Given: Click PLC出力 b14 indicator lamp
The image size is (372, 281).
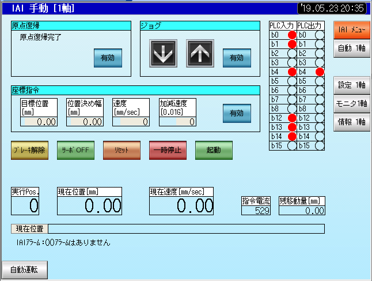Looking at the screenshot, I should (x=320, y=136).
